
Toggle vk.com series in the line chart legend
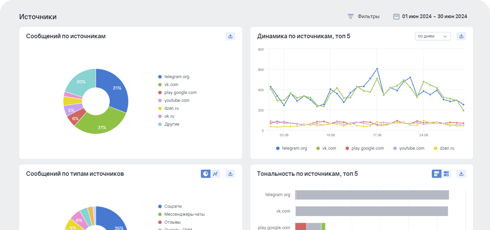326,148
